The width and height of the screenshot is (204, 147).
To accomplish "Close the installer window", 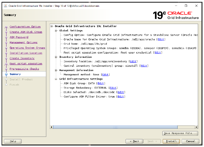I will (196, 6).
